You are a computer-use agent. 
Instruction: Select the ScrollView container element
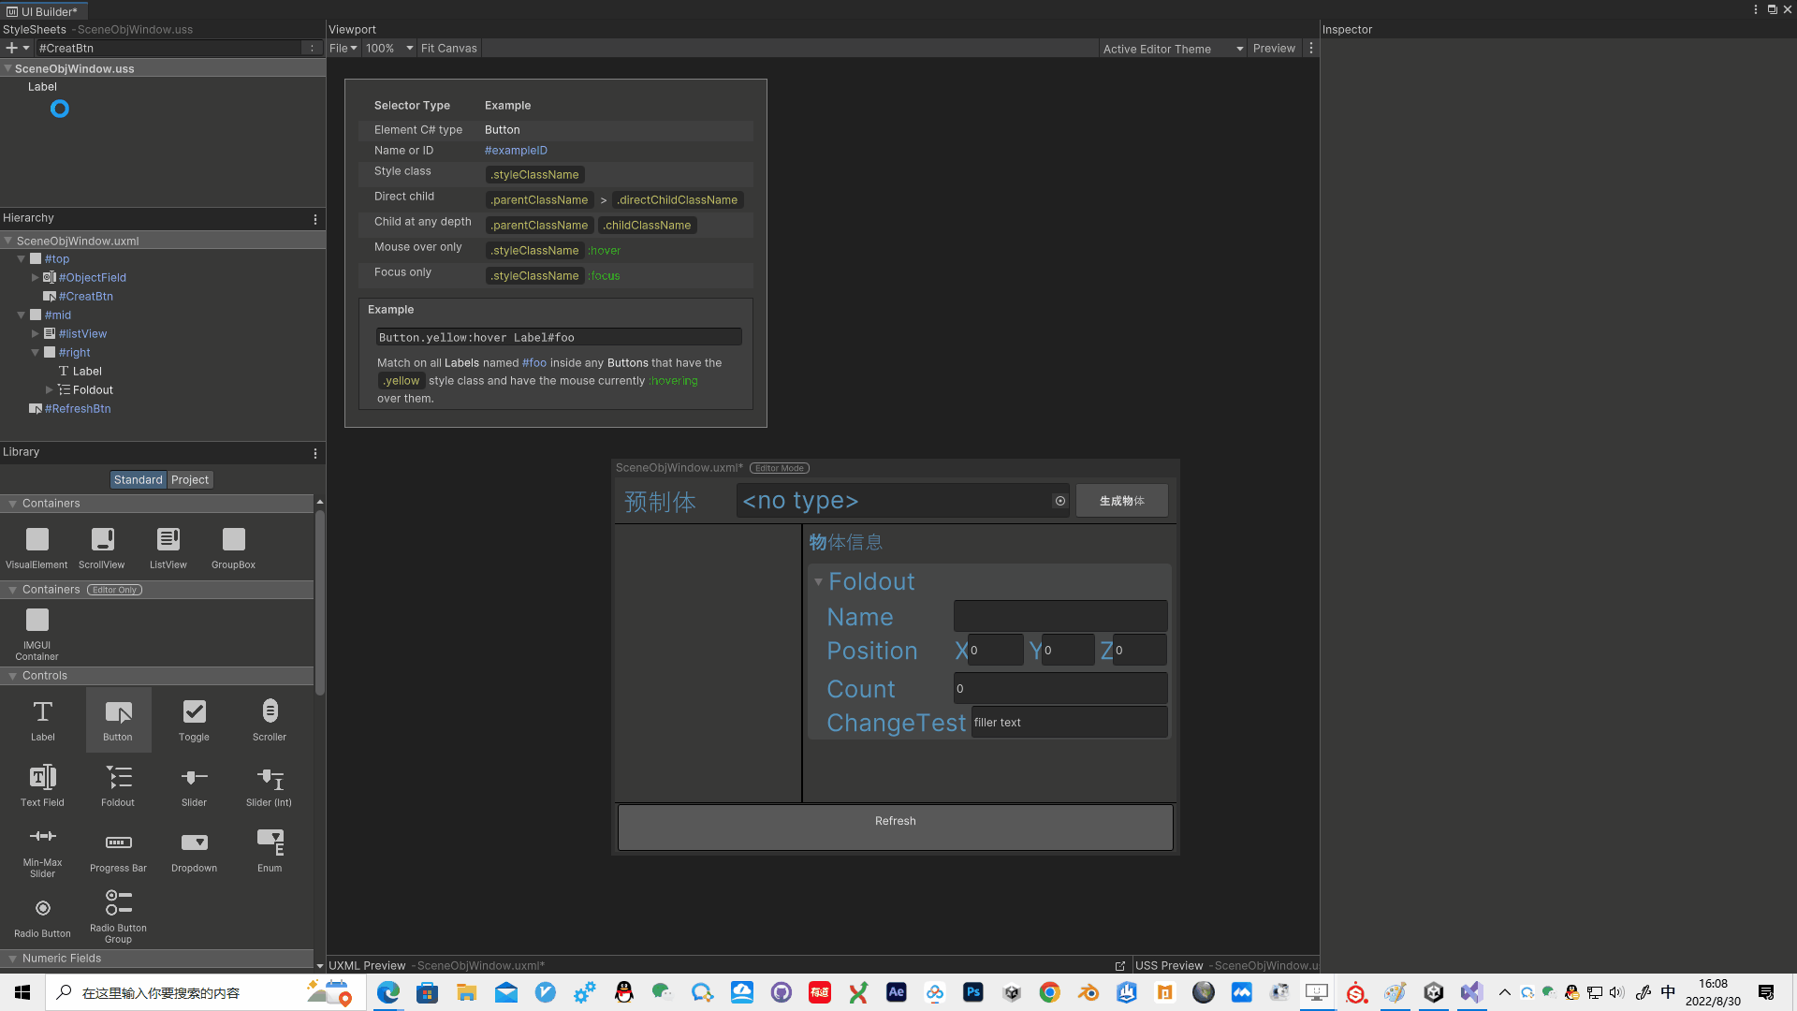[x=101, y=543]
